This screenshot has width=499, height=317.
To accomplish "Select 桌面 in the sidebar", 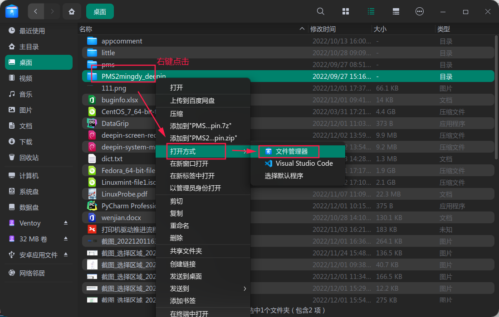I will (39, 62).
